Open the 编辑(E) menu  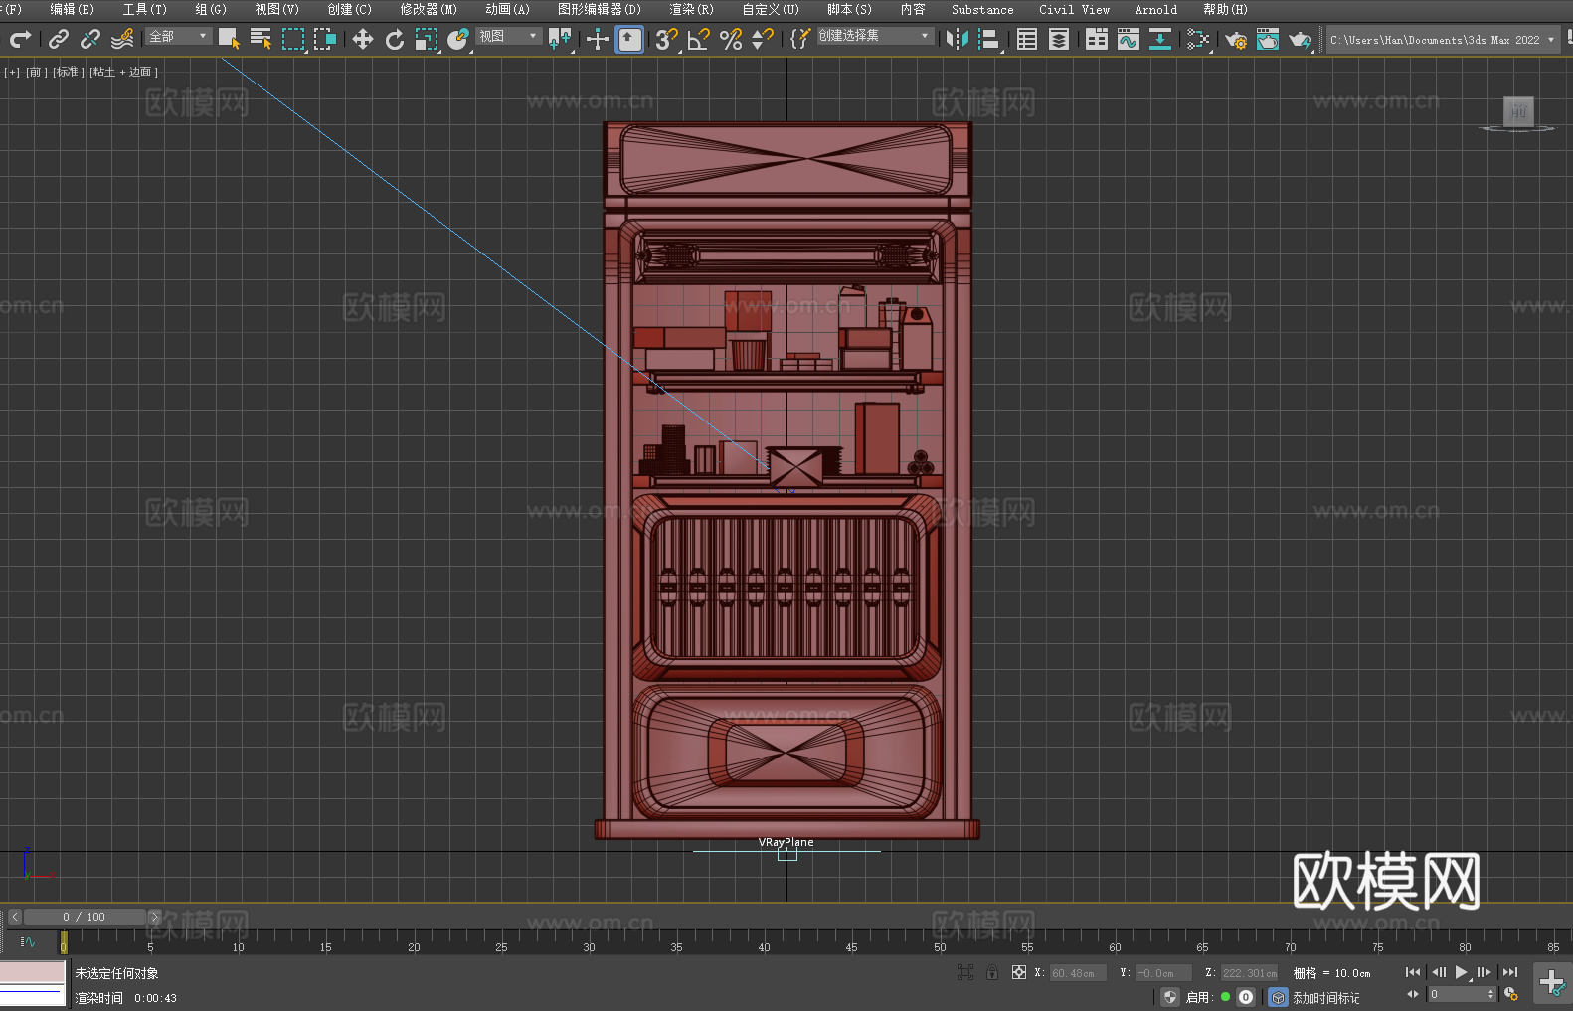pos(73,9)
